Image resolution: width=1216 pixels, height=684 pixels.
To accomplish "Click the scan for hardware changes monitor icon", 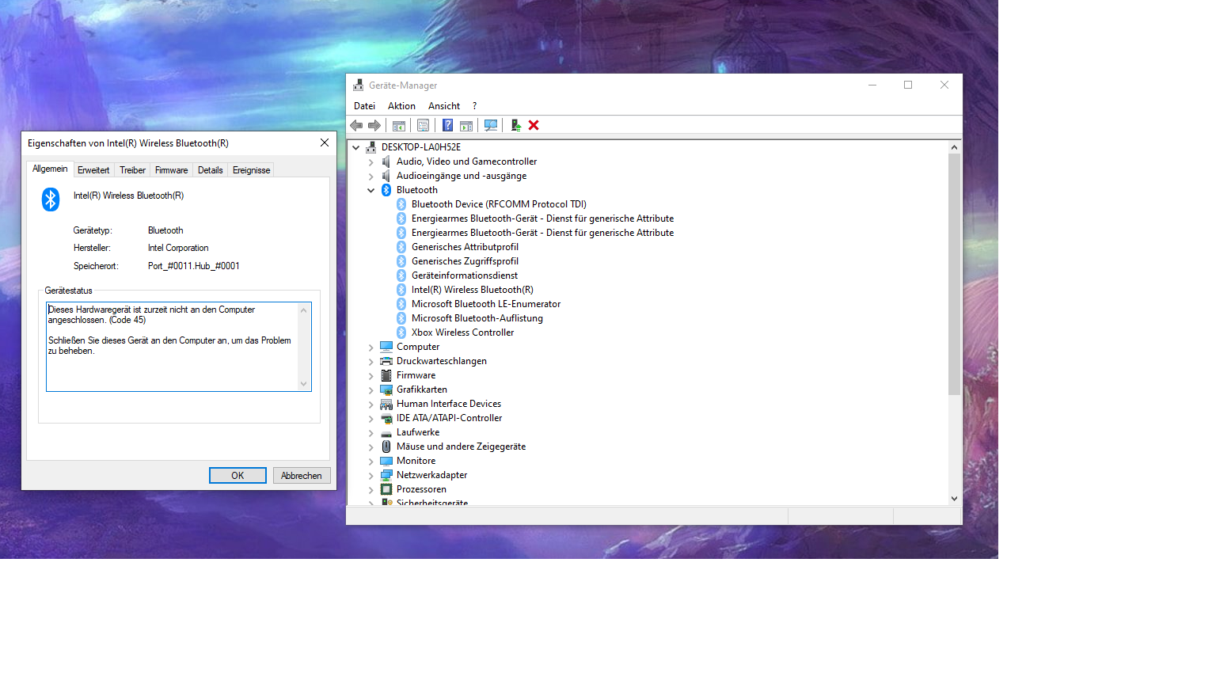I will (491, 125).
